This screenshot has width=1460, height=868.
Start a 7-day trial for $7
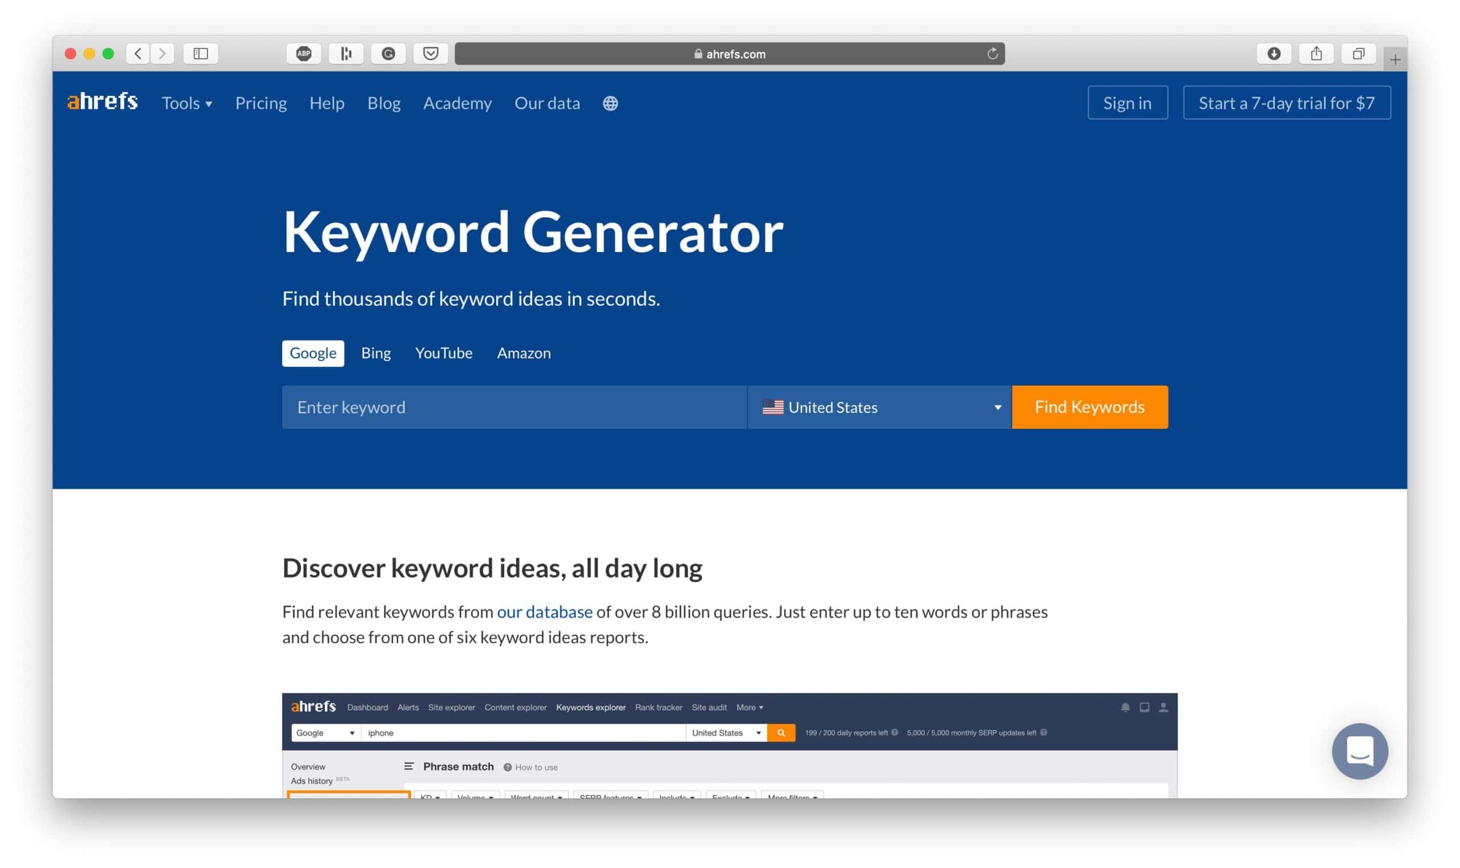(1286, 103)
